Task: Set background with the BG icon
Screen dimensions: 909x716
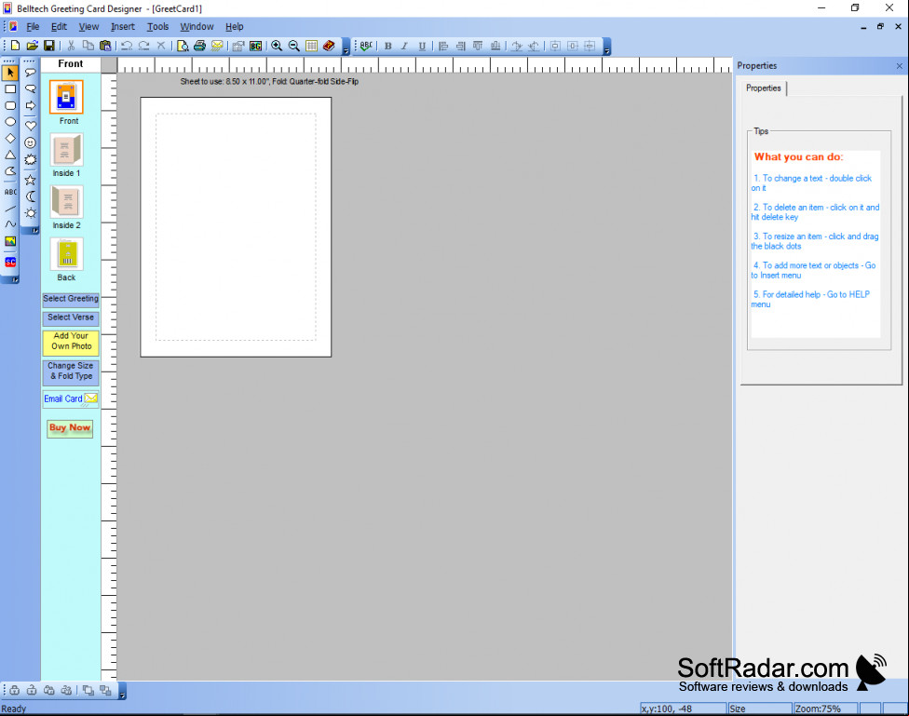Action: [x=255, y=46]
